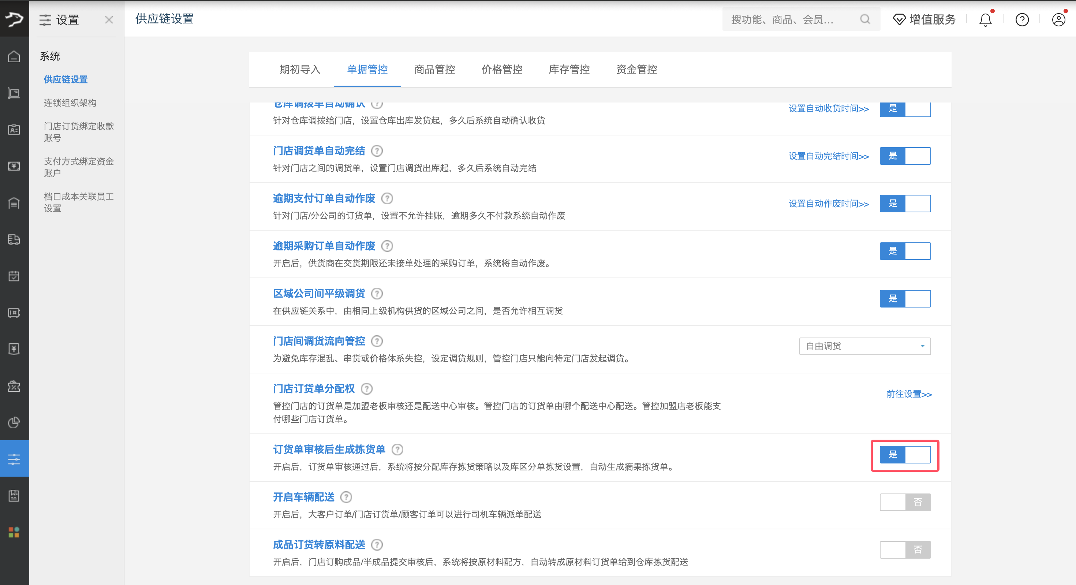Disable the 订货单审核后生成拣货单 switch

point(905,455)
